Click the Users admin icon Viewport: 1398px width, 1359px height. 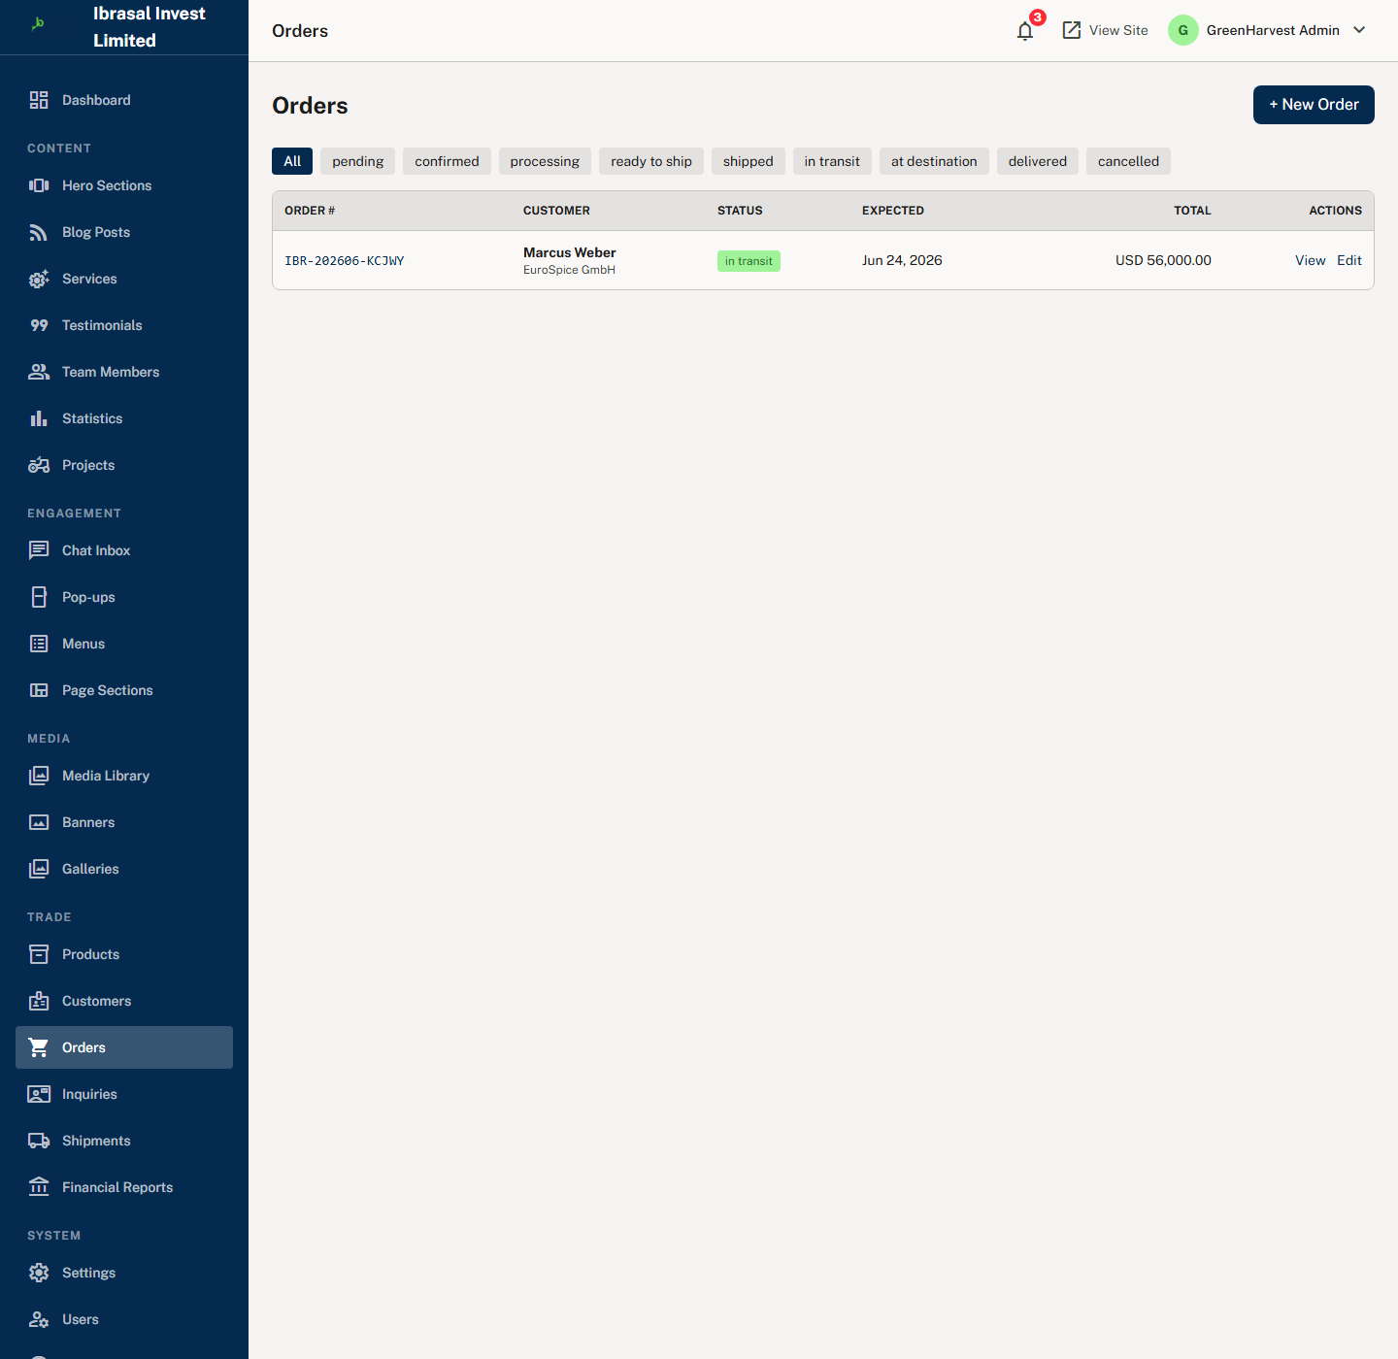point(39,1319)
